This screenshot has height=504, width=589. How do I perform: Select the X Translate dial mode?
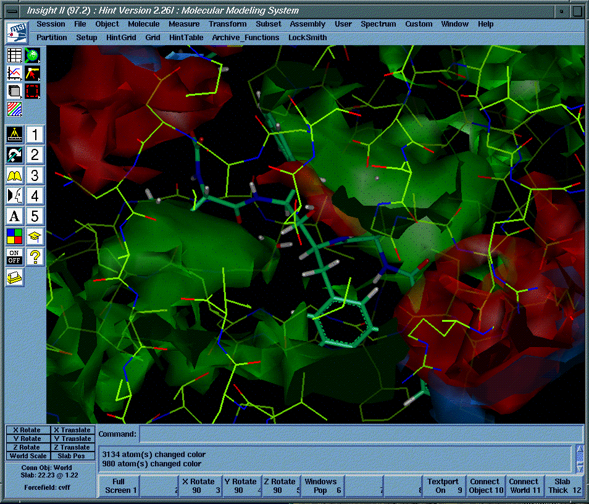[72, 430]
